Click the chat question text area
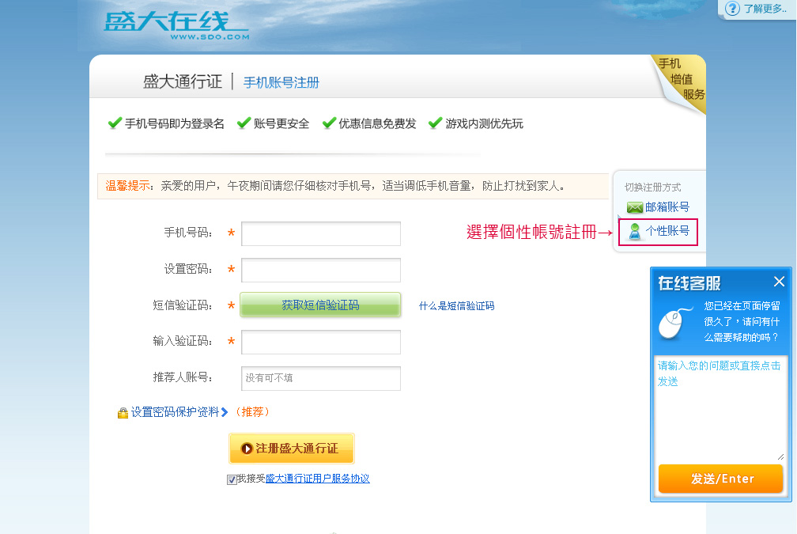797x534 pixels. click(720, 408)
